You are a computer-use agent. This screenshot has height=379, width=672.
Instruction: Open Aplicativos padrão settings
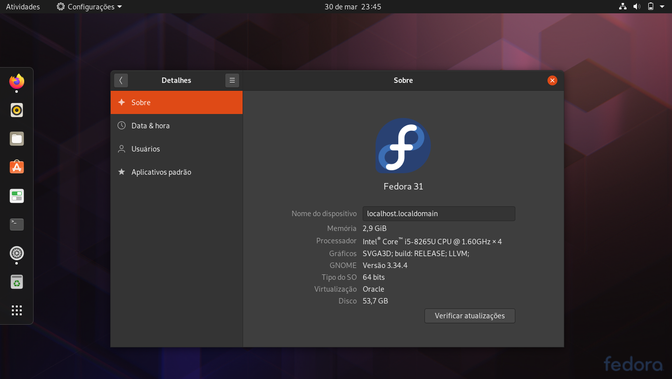[x=177, y=172]
